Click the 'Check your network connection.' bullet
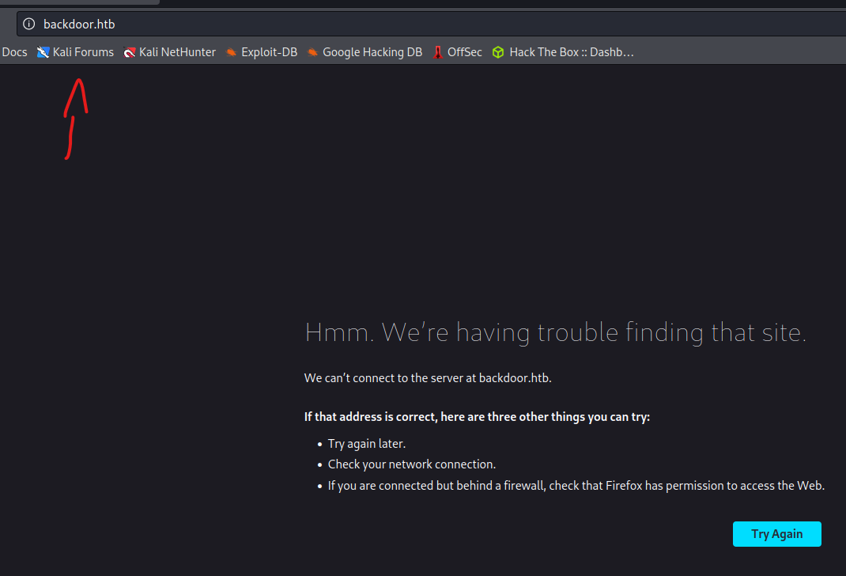Viewport: 846px width, 576px height. (x=412, y=464)
